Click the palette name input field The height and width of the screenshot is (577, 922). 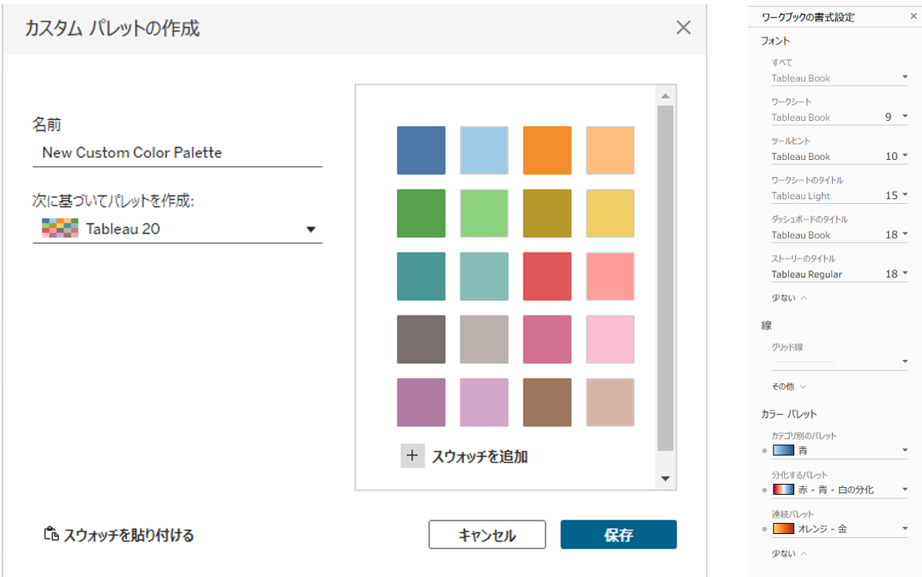click(177, 152)
